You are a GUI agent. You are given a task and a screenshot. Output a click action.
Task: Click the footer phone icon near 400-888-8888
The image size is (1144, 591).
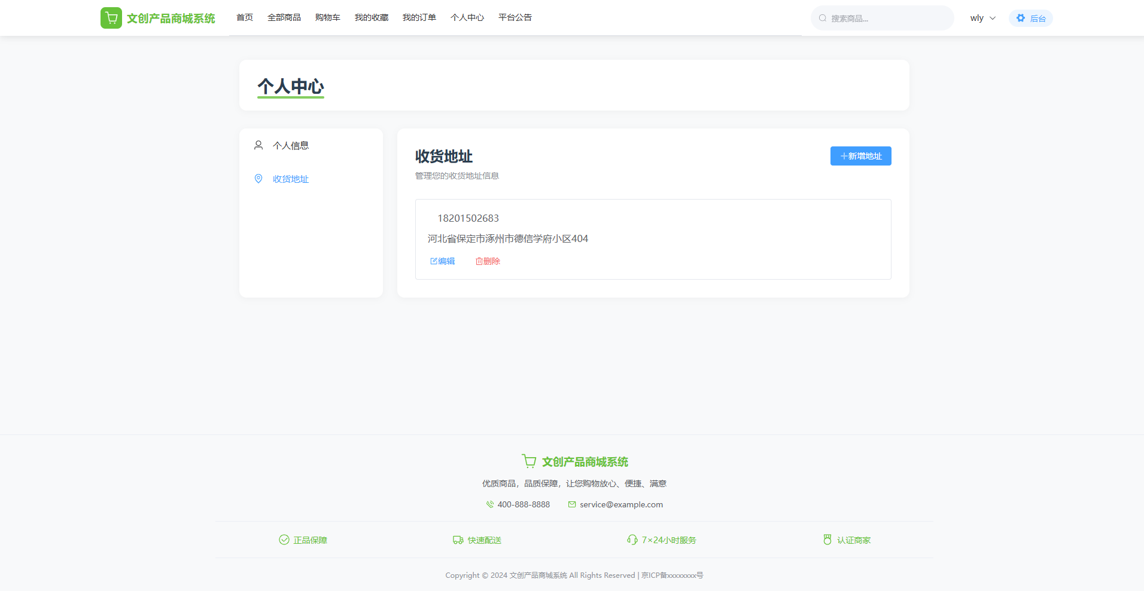[x=490, y=504]
